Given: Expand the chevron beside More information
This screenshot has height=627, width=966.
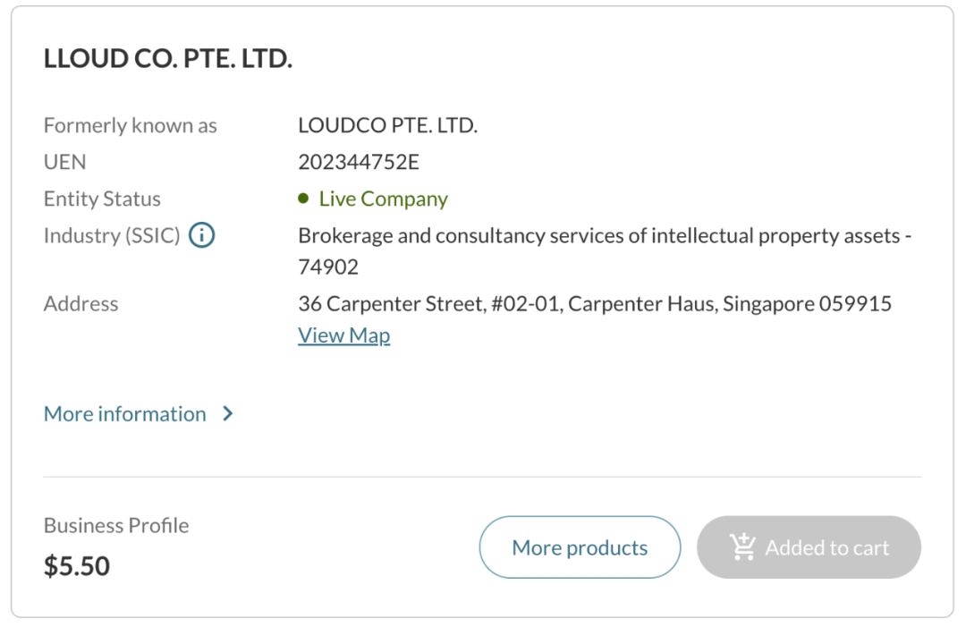Looking at the screenshot, I should 228,414.
